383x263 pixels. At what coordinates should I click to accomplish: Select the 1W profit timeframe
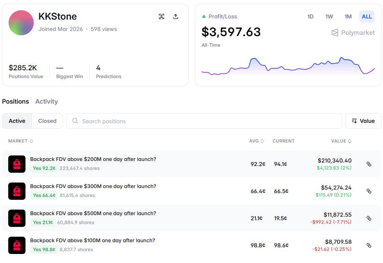329,16
